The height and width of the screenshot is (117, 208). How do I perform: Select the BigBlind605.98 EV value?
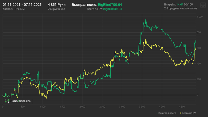[x=113, y=9]
